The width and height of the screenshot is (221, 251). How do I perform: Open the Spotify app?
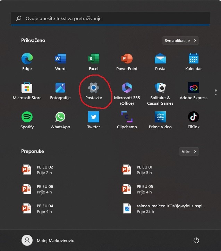click(27, 120)
